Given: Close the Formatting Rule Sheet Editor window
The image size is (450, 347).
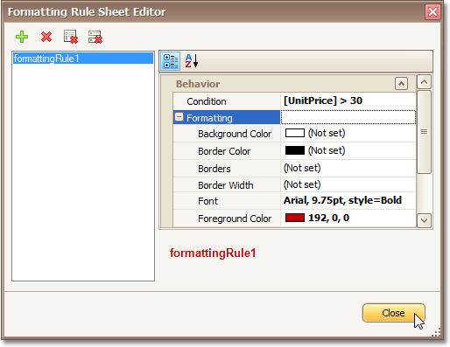Looking at the screenshot, I should 432,12.
